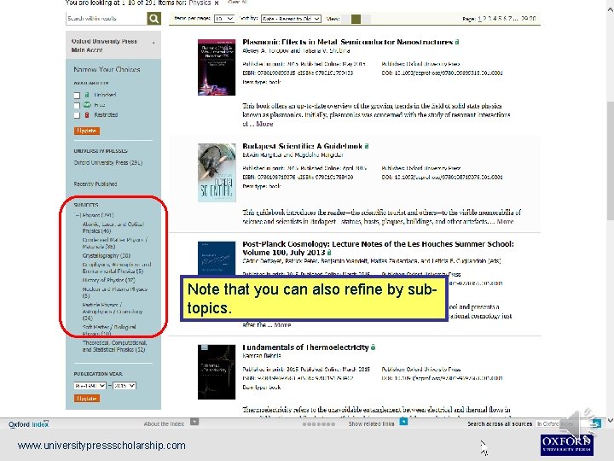The height and width of the screenshot is (461, 614).
Task: Click the About the Index arrow icon
Action: (x=194, y=422)
